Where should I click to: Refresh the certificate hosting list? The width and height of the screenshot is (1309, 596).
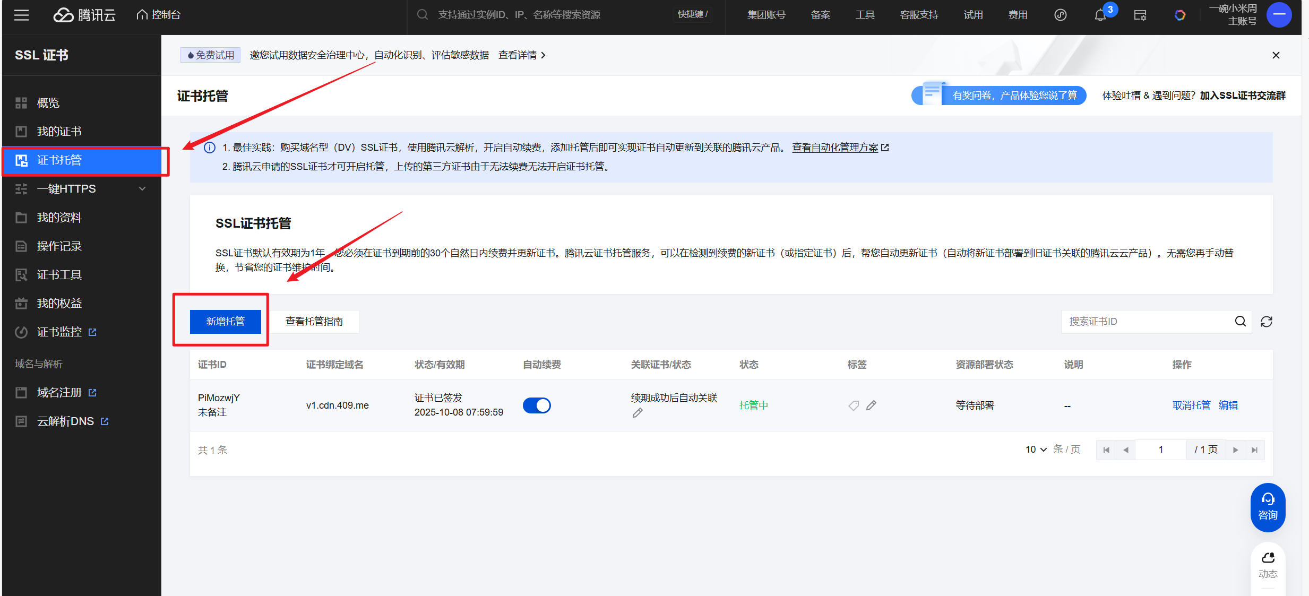pos(1267,322)
